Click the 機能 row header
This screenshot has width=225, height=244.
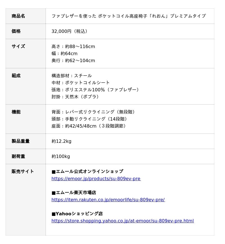click(x=16, y=112)
